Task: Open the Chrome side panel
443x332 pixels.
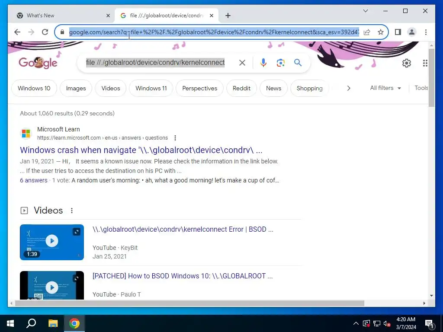Action: [398, 32]
